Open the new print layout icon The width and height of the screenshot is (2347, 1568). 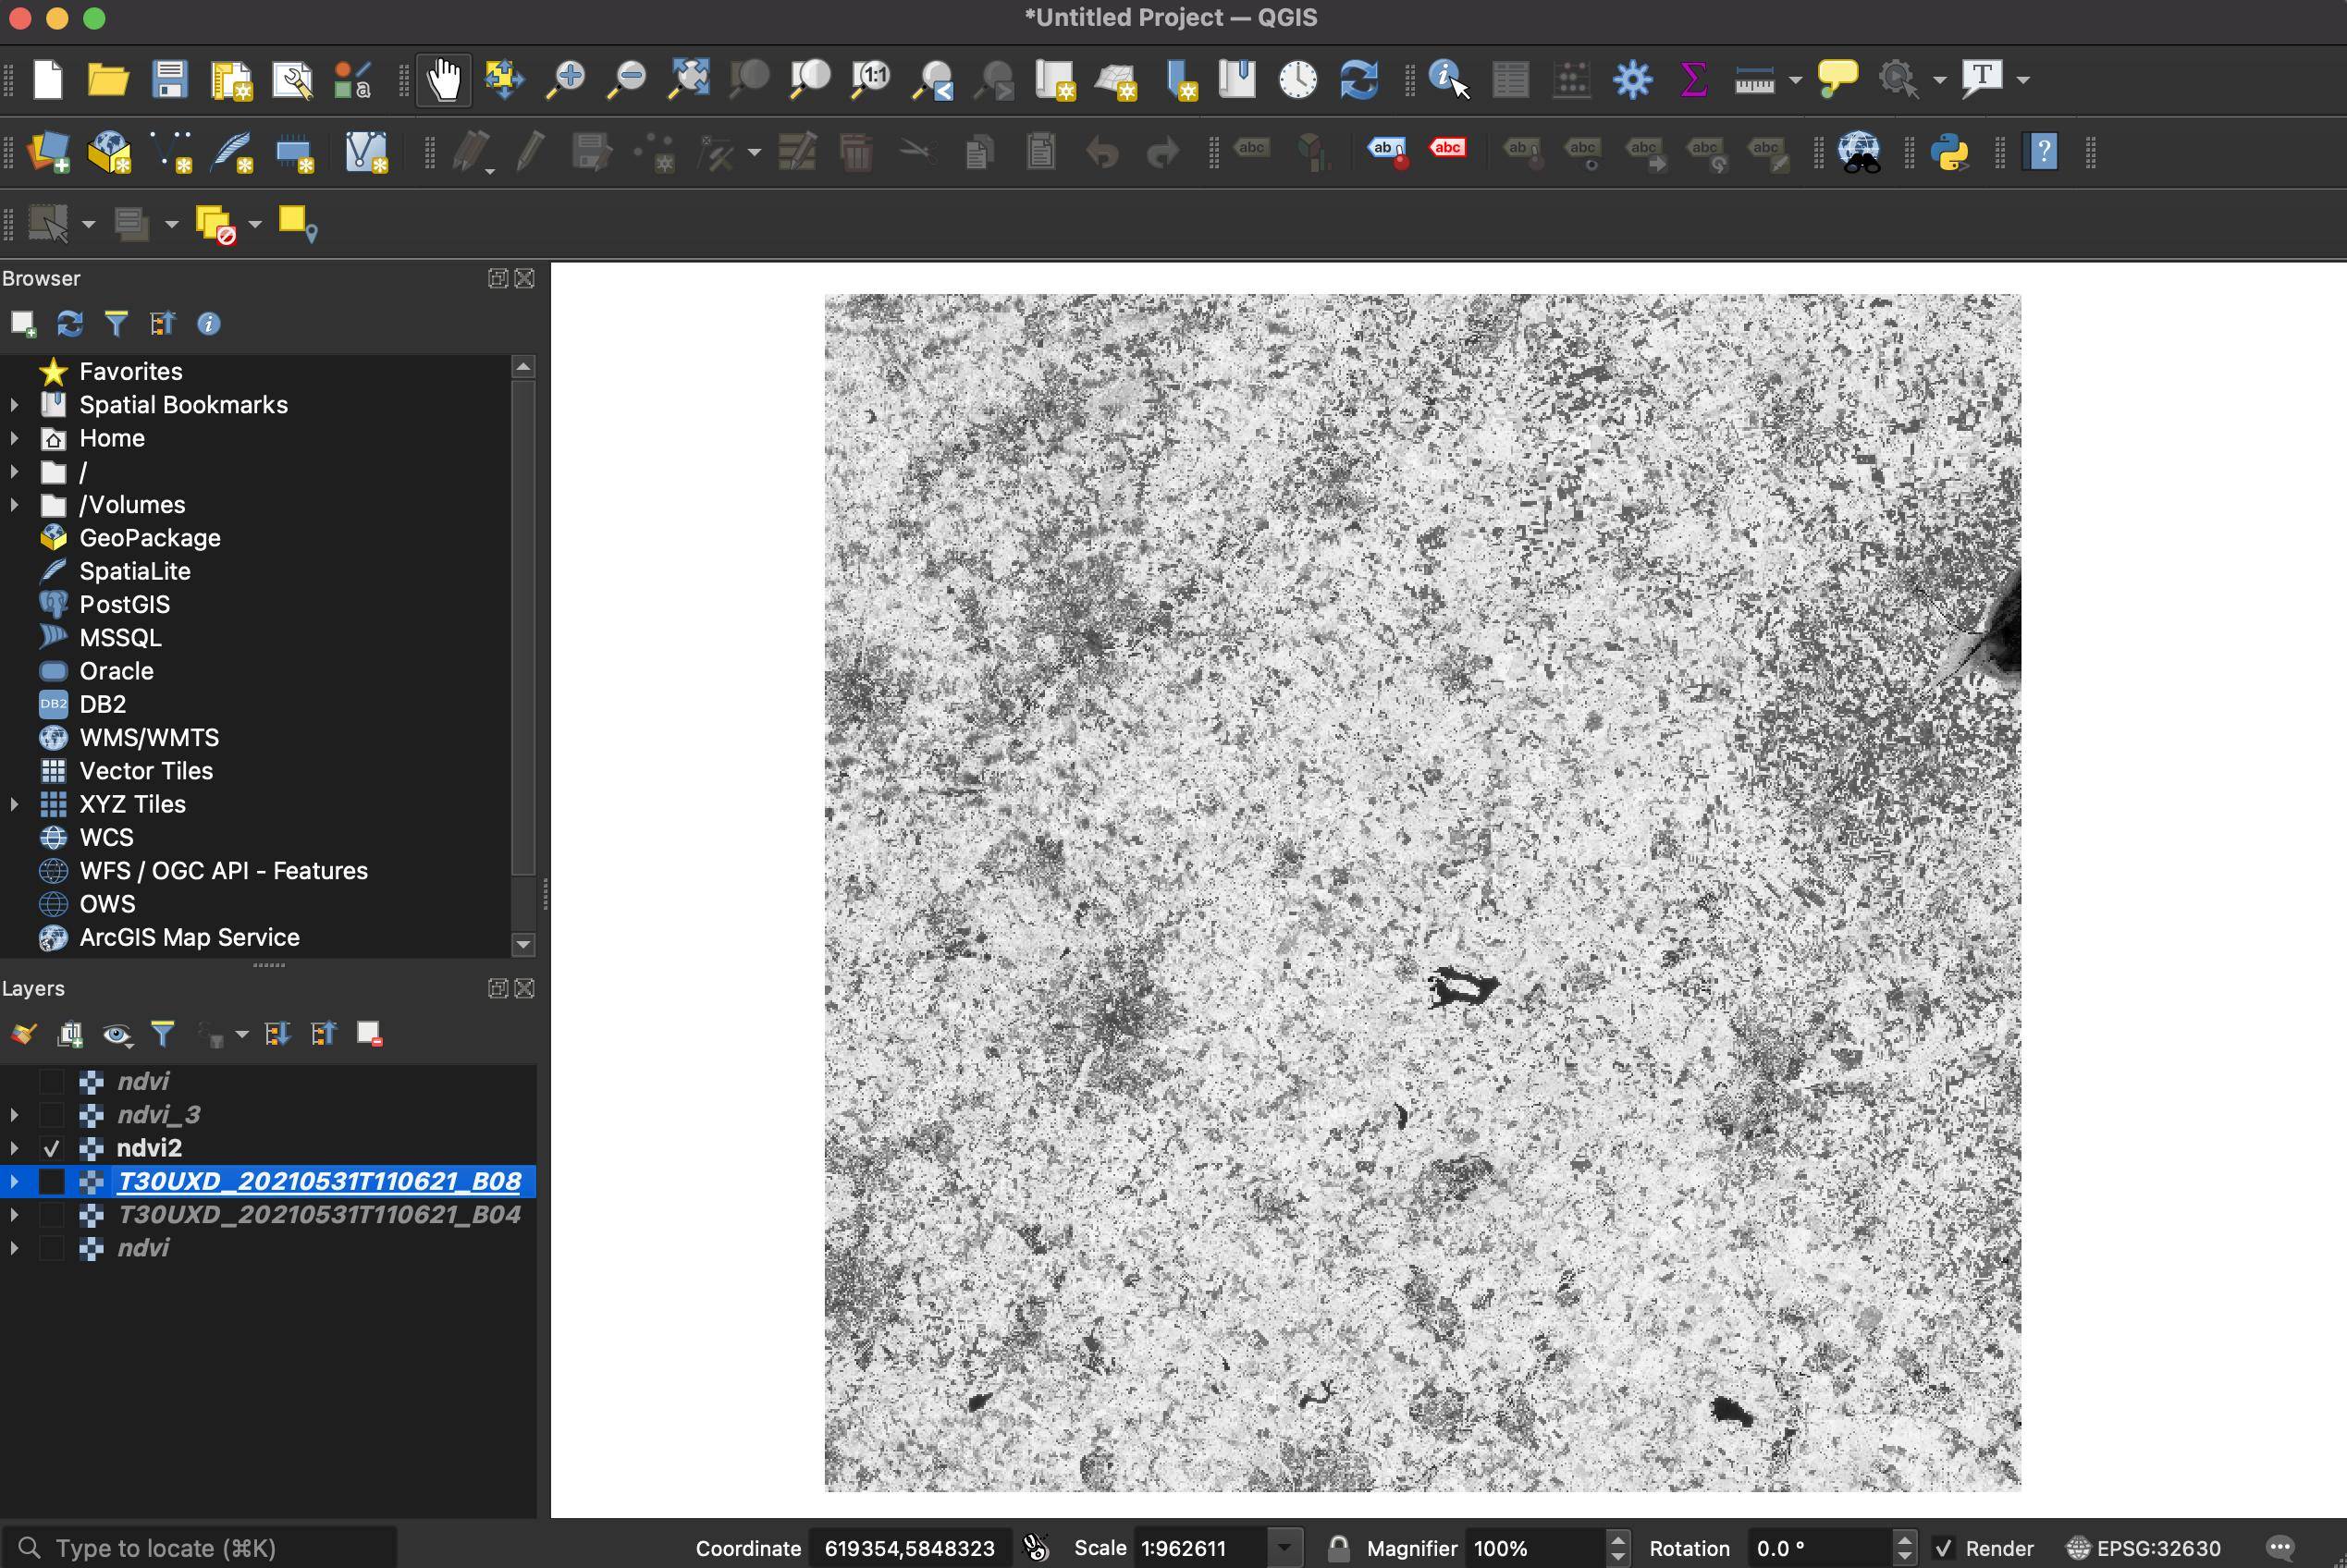(x=231, y=81)
